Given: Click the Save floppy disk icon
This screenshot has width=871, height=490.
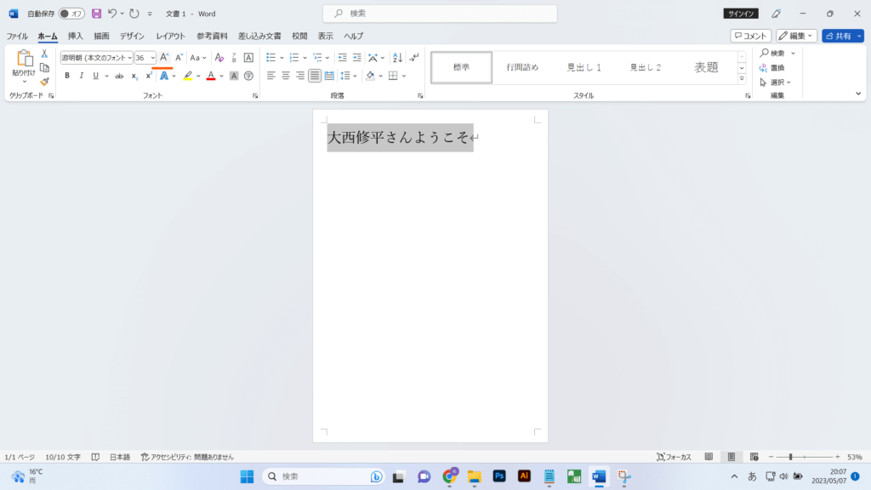Looking at the screenshot, I should 96,14.
